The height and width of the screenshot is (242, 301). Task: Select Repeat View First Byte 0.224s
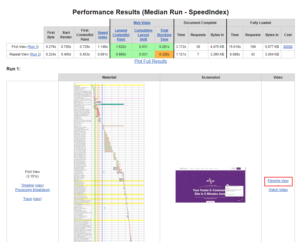point(51,54)
